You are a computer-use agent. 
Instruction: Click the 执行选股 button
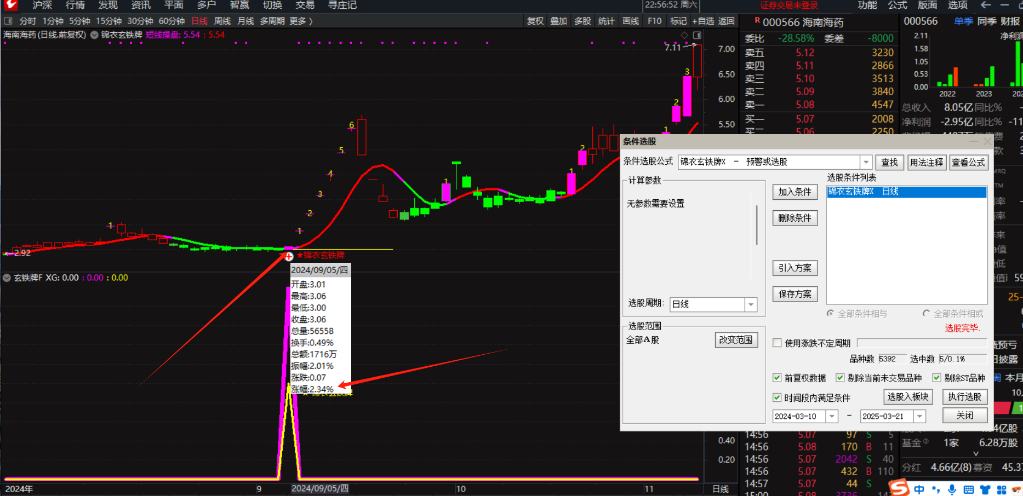click(x=964, y=396)
